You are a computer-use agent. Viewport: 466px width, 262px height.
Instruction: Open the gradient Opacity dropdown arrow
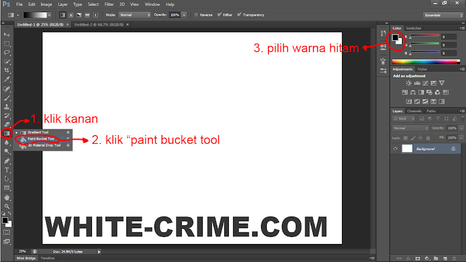point(184,15)
